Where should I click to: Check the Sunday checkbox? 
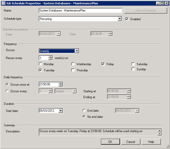pos(133,69)
